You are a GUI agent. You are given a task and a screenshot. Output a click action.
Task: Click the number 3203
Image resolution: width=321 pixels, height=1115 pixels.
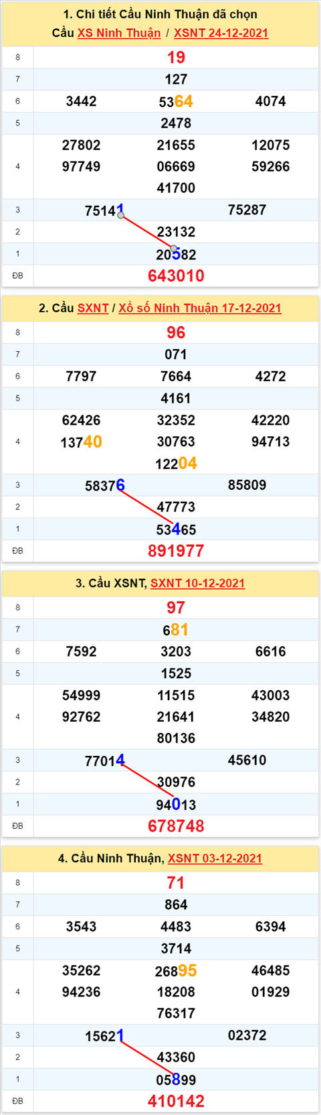(176, 652)
